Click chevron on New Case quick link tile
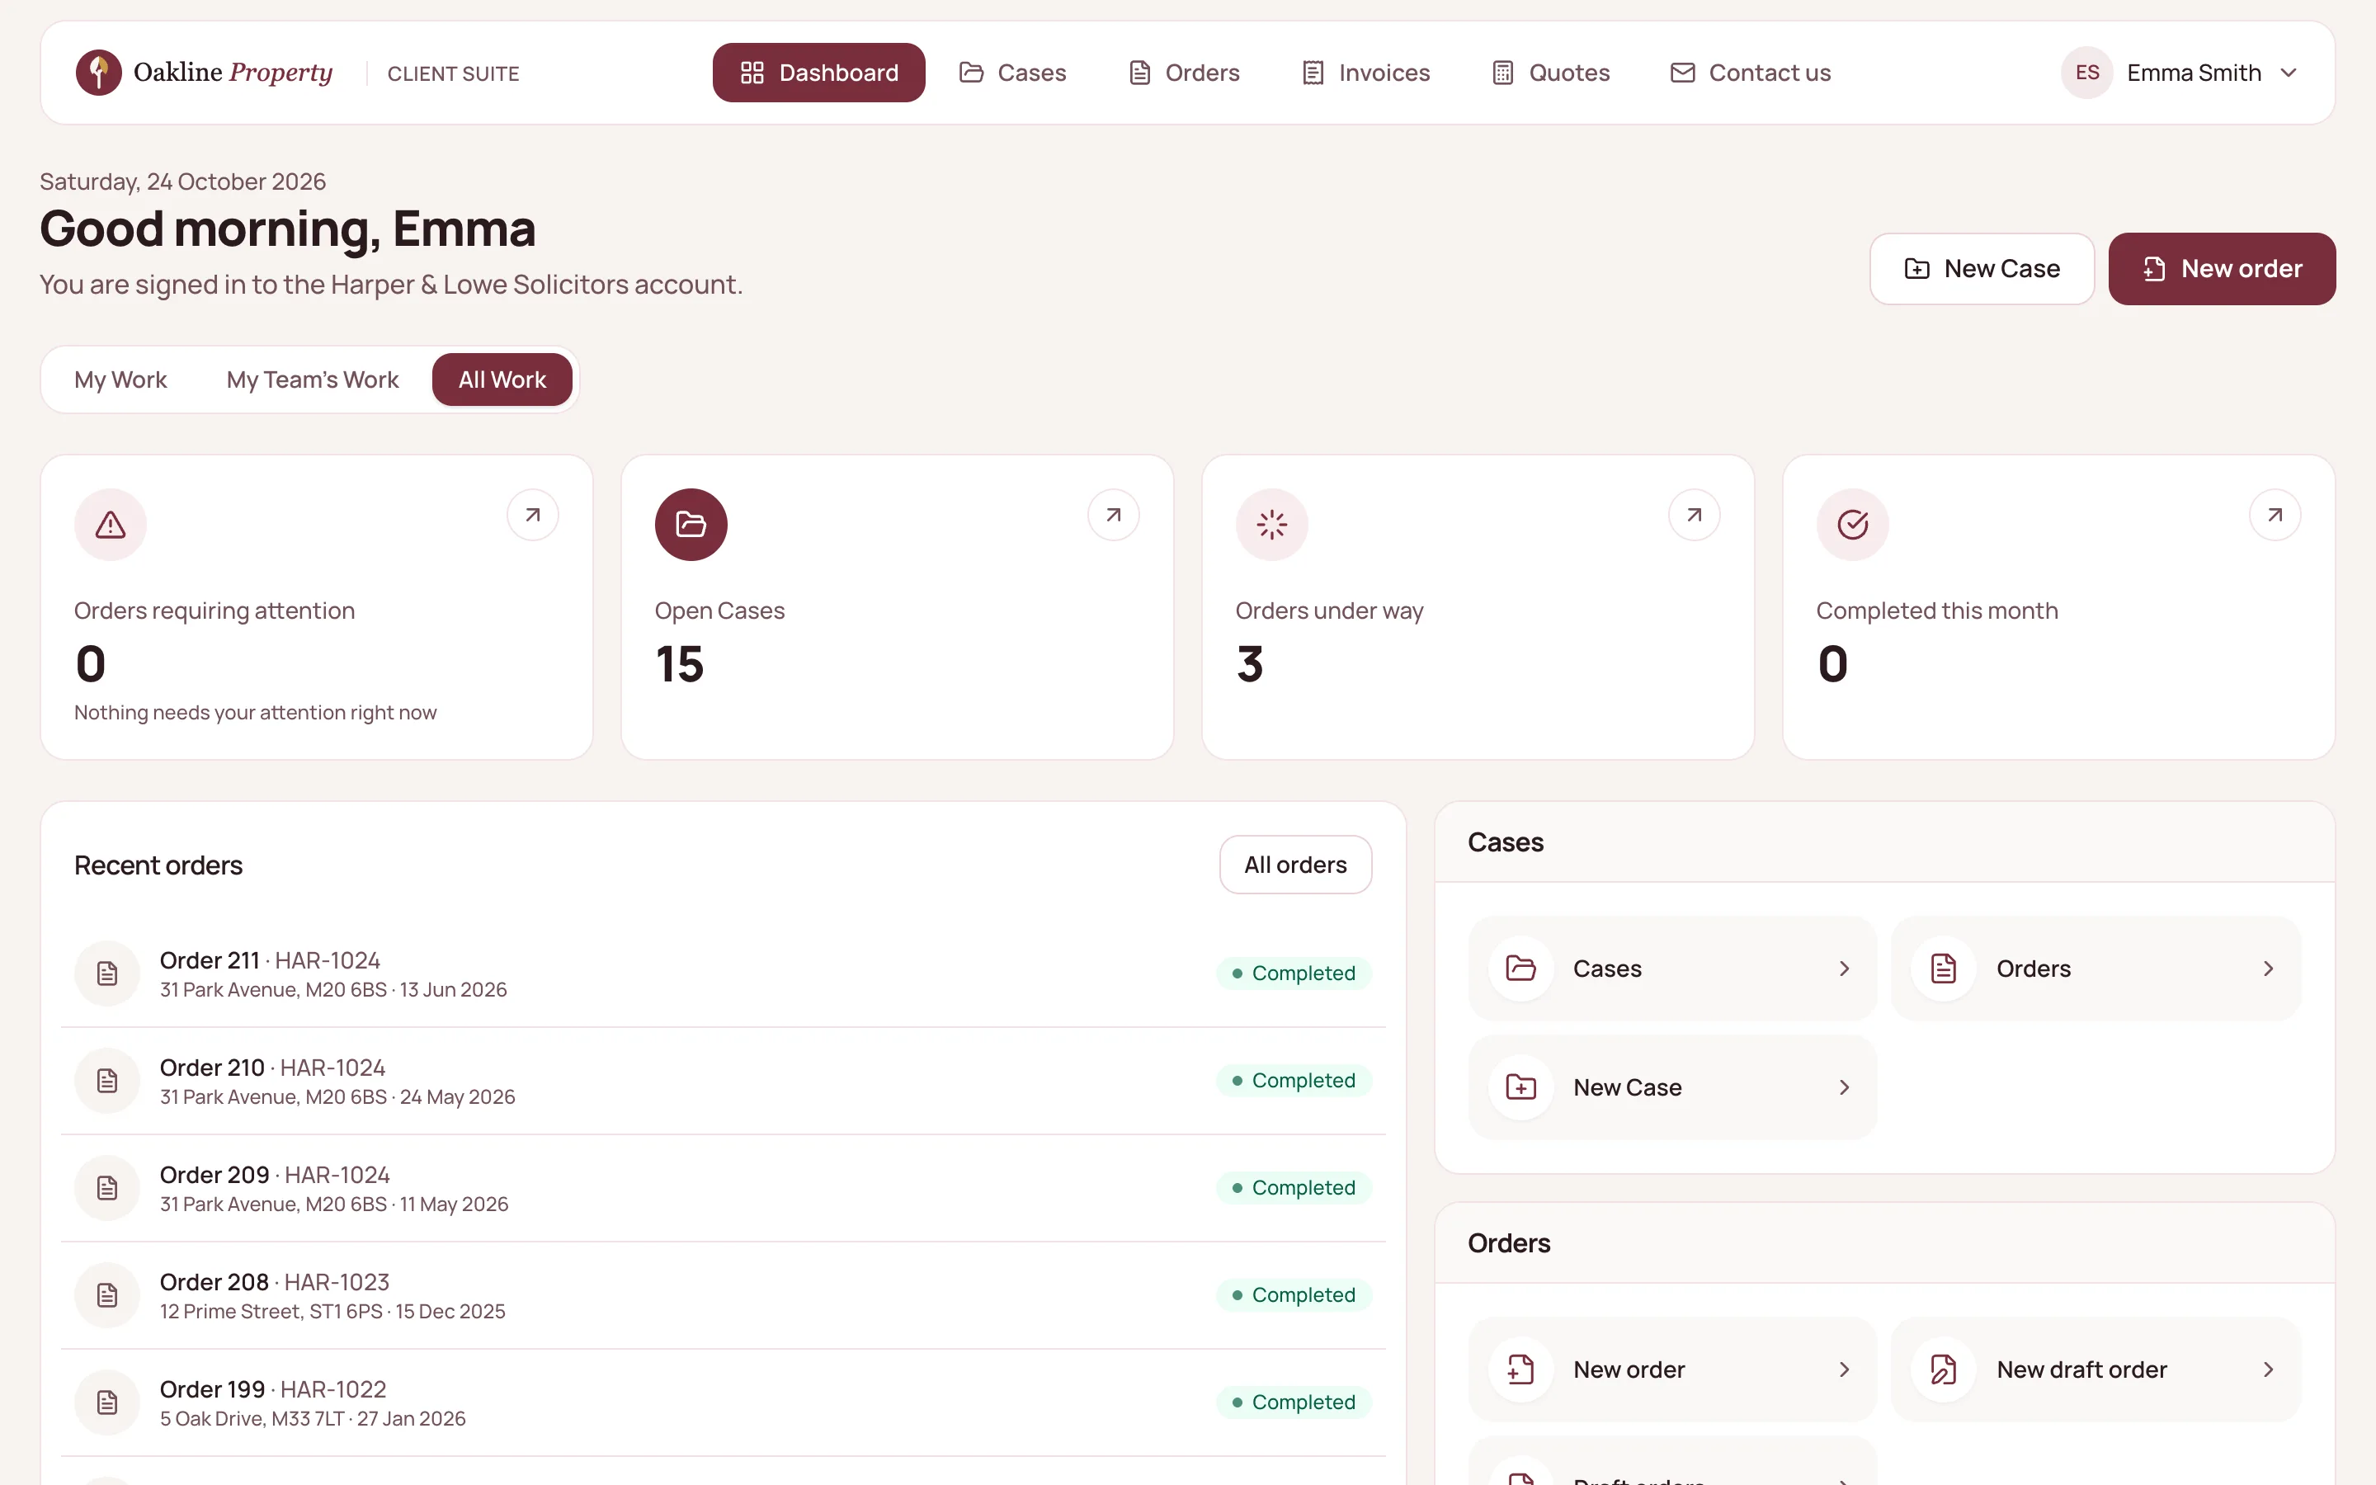The height and width of the screenshot is (1485, 2376). coord(1844,1087)
